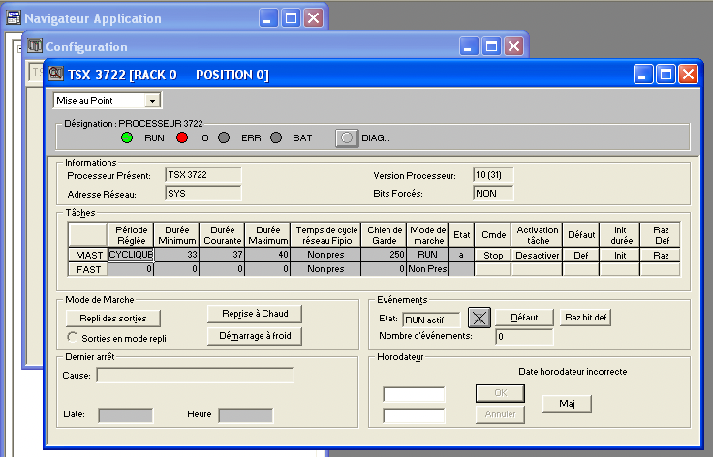713x457 pixels.
Task: Click the red IO status LED
Action: pos(181,137)
